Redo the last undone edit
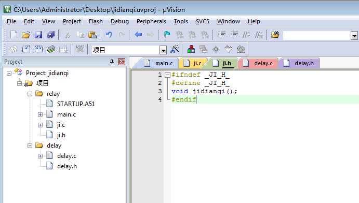The width and height of the screenshot is (359, 203). tap(122, 35)
